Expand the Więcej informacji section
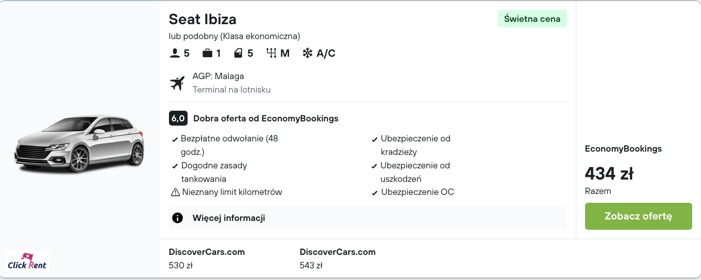This screenshot has width=701, height=280. [x=229, y=218]
